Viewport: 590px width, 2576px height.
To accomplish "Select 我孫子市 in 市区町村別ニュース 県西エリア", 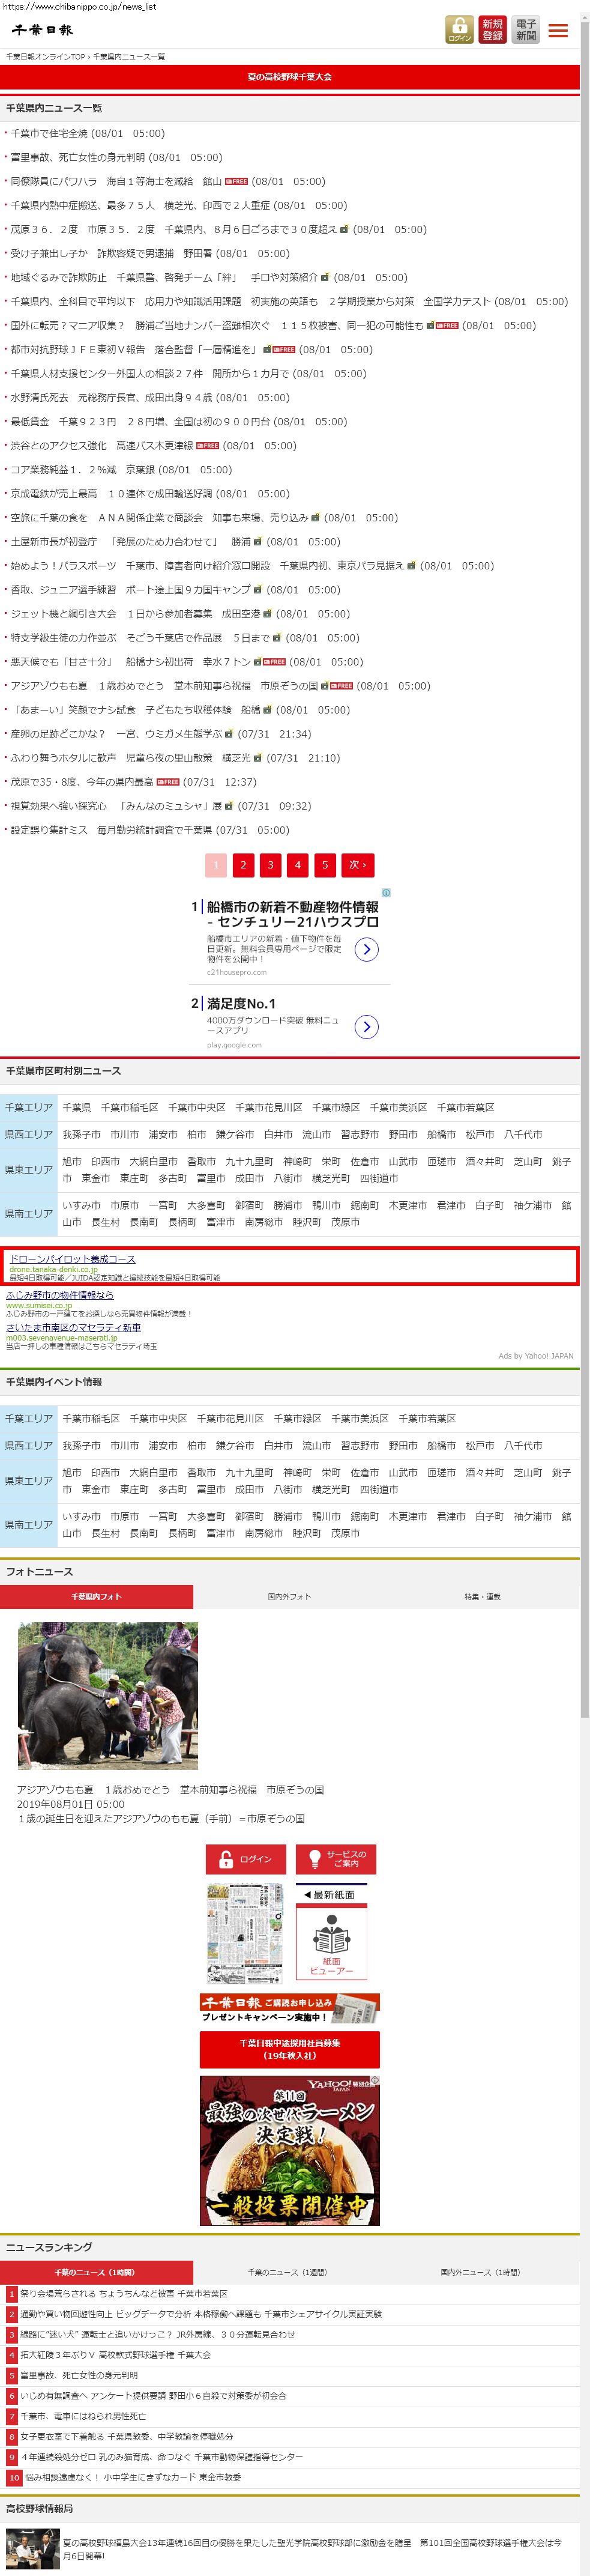I will pos(81,1134).
